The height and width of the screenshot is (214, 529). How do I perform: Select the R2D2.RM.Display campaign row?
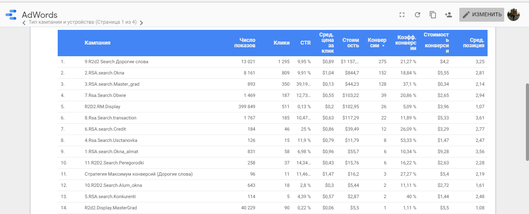tap(102, 107)
